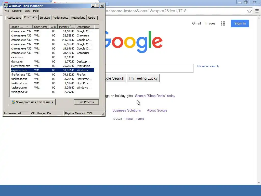Switch to the Applications tab
The image size is (261, 196).
(14, 18)
